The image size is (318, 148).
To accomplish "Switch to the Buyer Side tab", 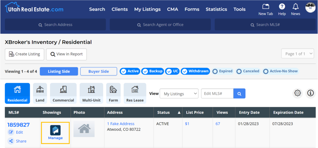I will click(98, 72).
